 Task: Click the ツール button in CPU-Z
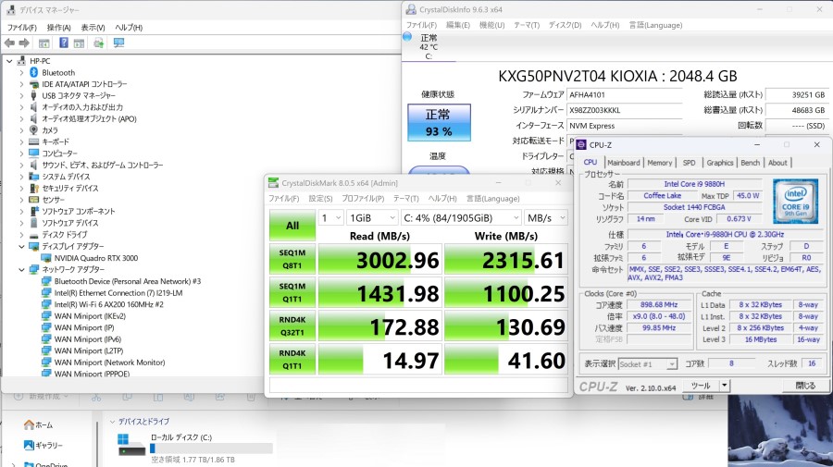click(701, 386)
